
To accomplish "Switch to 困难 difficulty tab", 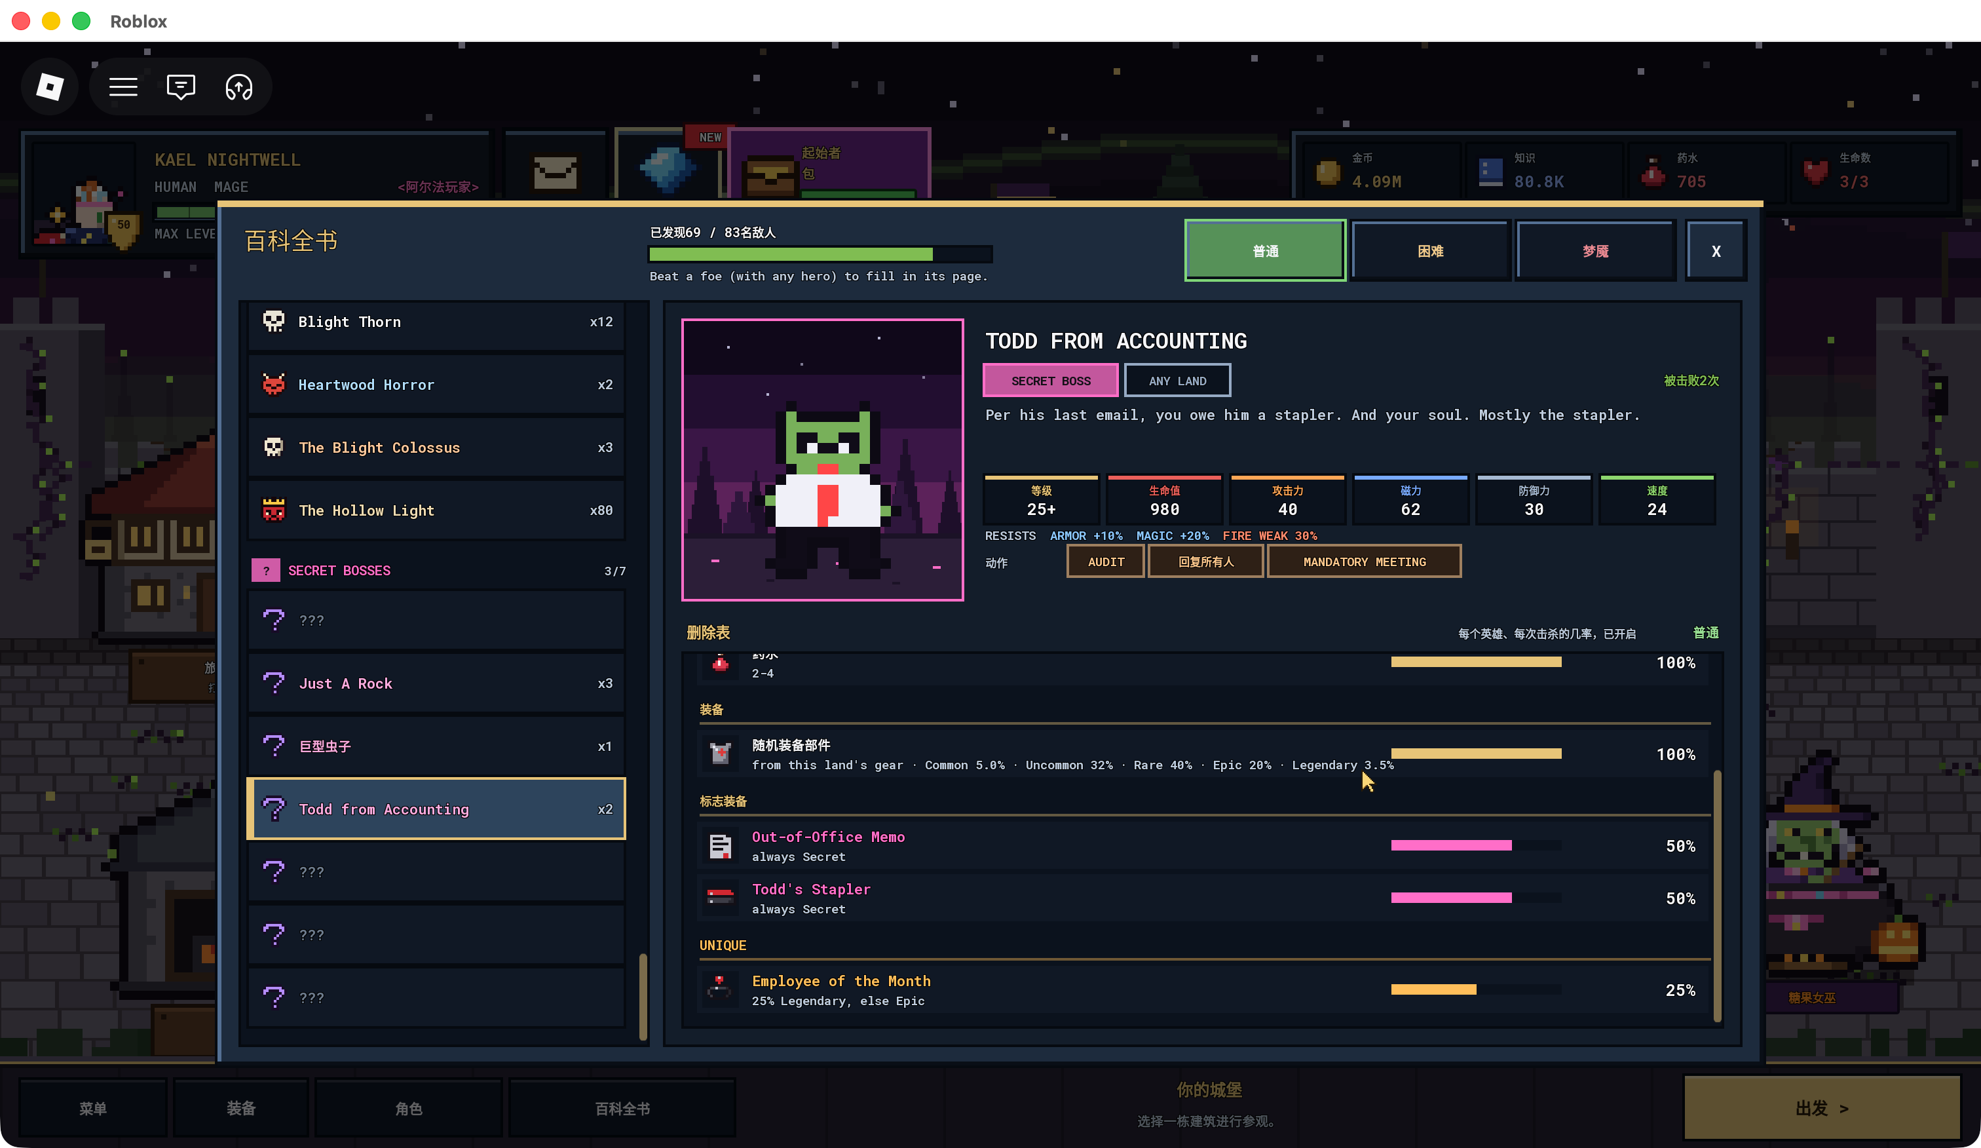I will [x=1430, y=251].
